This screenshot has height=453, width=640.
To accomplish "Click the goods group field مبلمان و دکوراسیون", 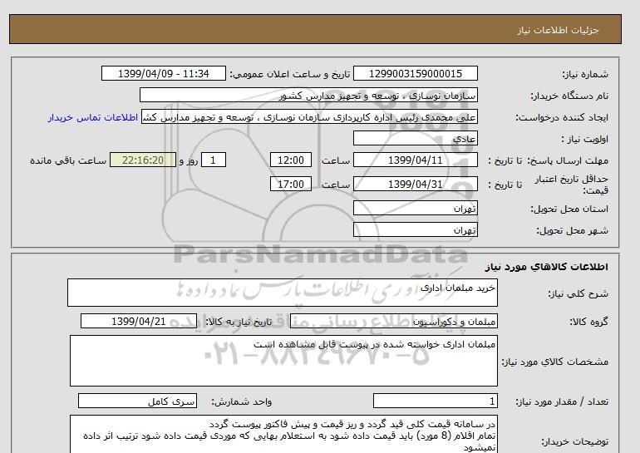I will point(393,321).
